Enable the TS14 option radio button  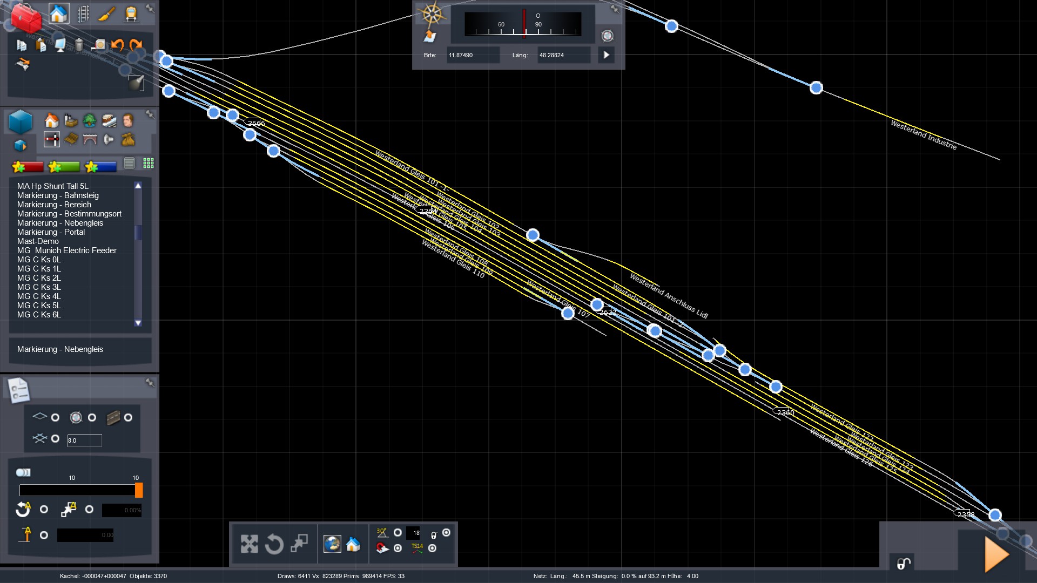pyautogui.click(x=432, y=548)
